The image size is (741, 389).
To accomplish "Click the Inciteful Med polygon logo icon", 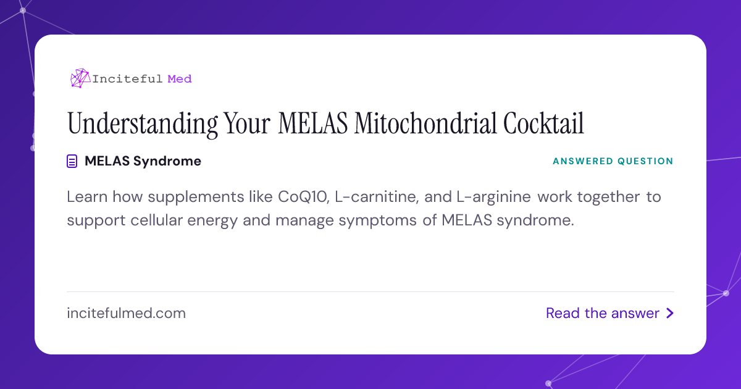I will 80,78.
